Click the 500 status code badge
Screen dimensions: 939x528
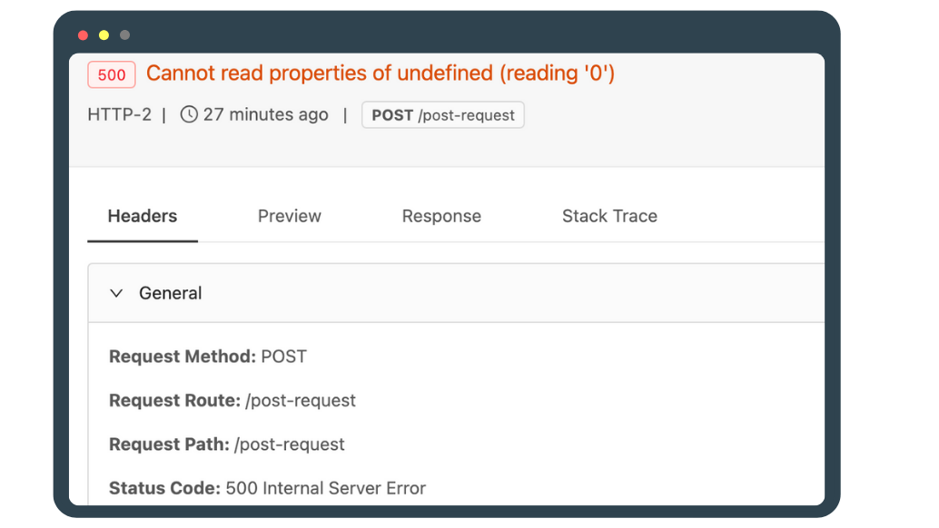112,74
